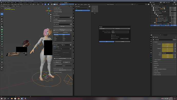The image size is (177, 100).
Task: Click the viewport pan hand icon
Action: coord(51,17)
